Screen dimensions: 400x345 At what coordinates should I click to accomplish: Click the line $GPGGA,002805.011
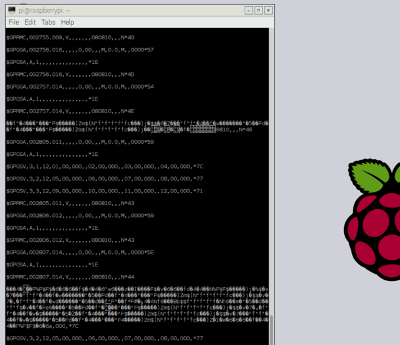point(80,142)
